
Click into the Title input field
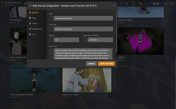pos(83,18)
